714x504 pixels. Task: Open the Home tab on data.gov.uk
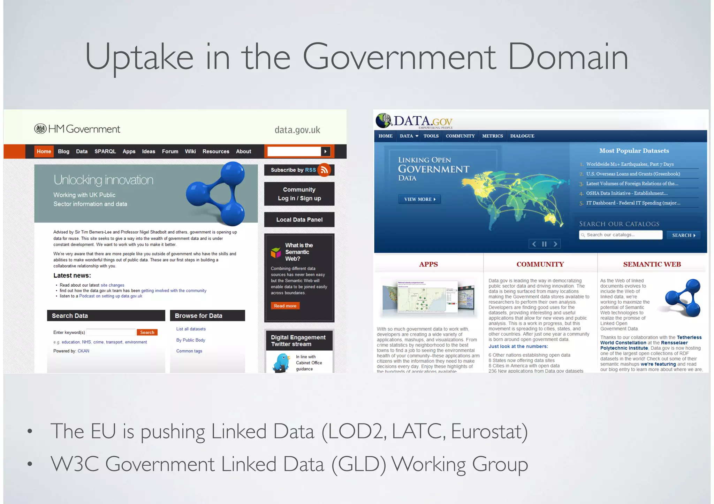tap(44, 152)
